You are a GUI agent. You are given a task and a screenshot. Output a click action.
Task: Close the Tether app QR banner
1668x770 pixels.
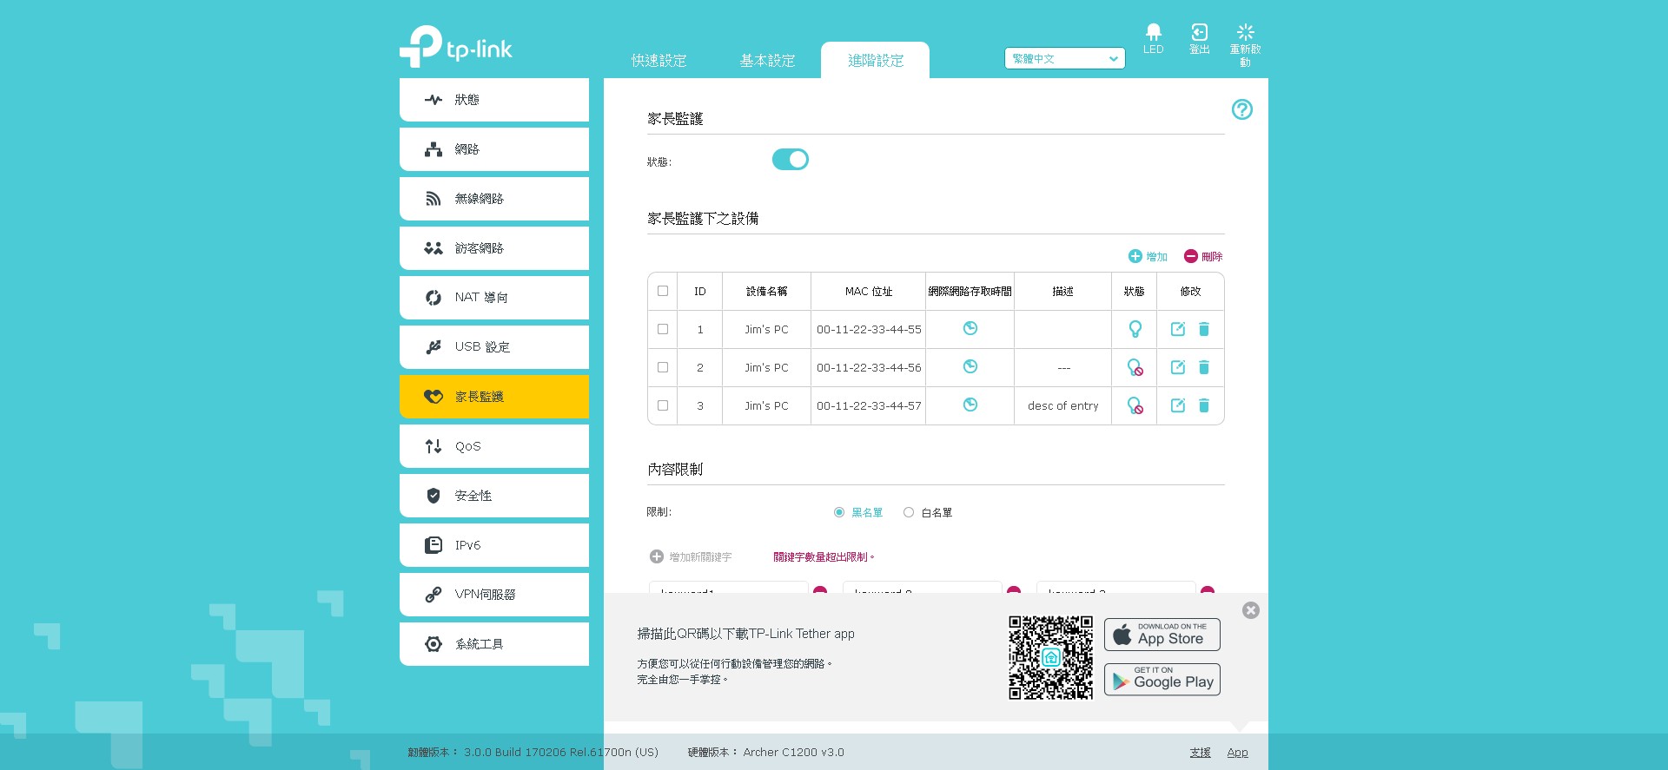(1250, 610)
